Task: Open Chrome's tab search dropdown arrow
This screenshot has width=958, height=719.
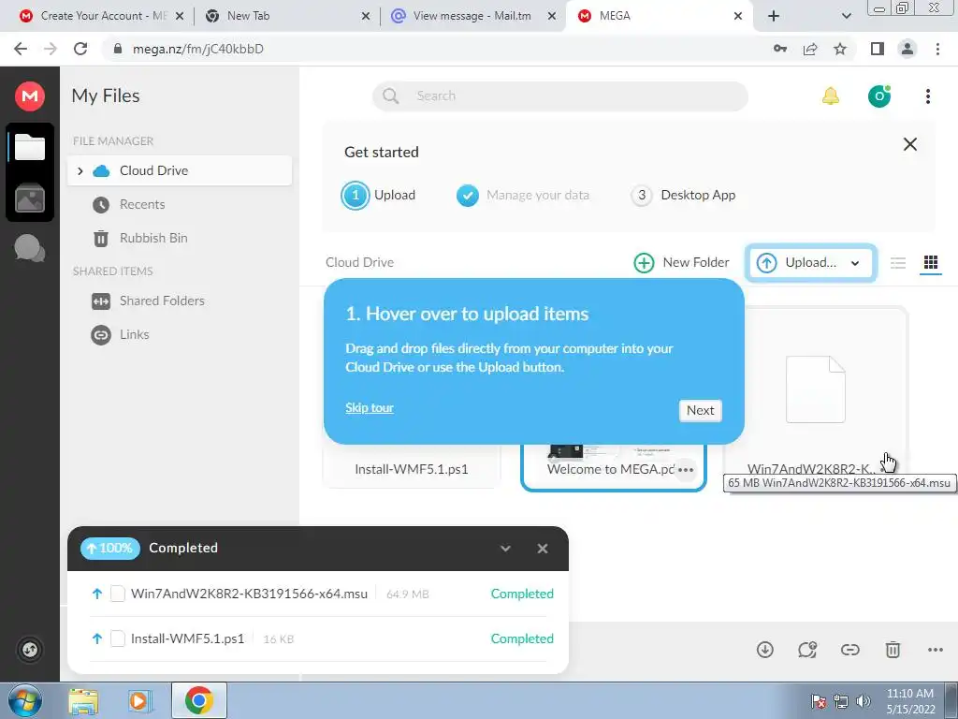Action: [x=846, y=16]
